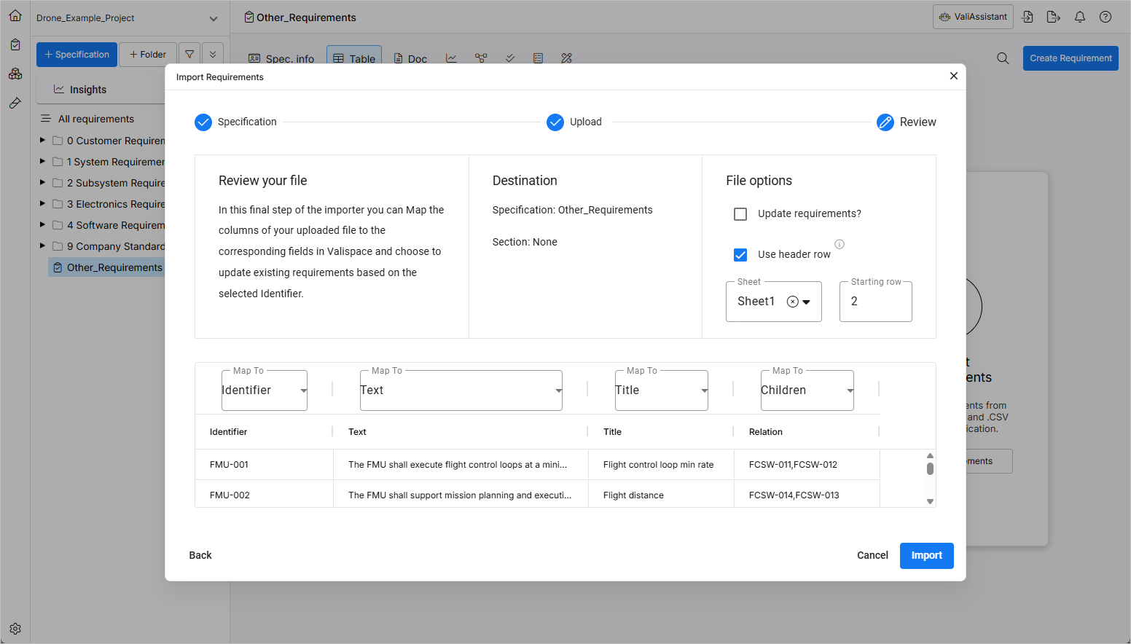Clear the Sheet1 selection icon
The width and height of the screenshot is (1131, 644).
[793, 302]
